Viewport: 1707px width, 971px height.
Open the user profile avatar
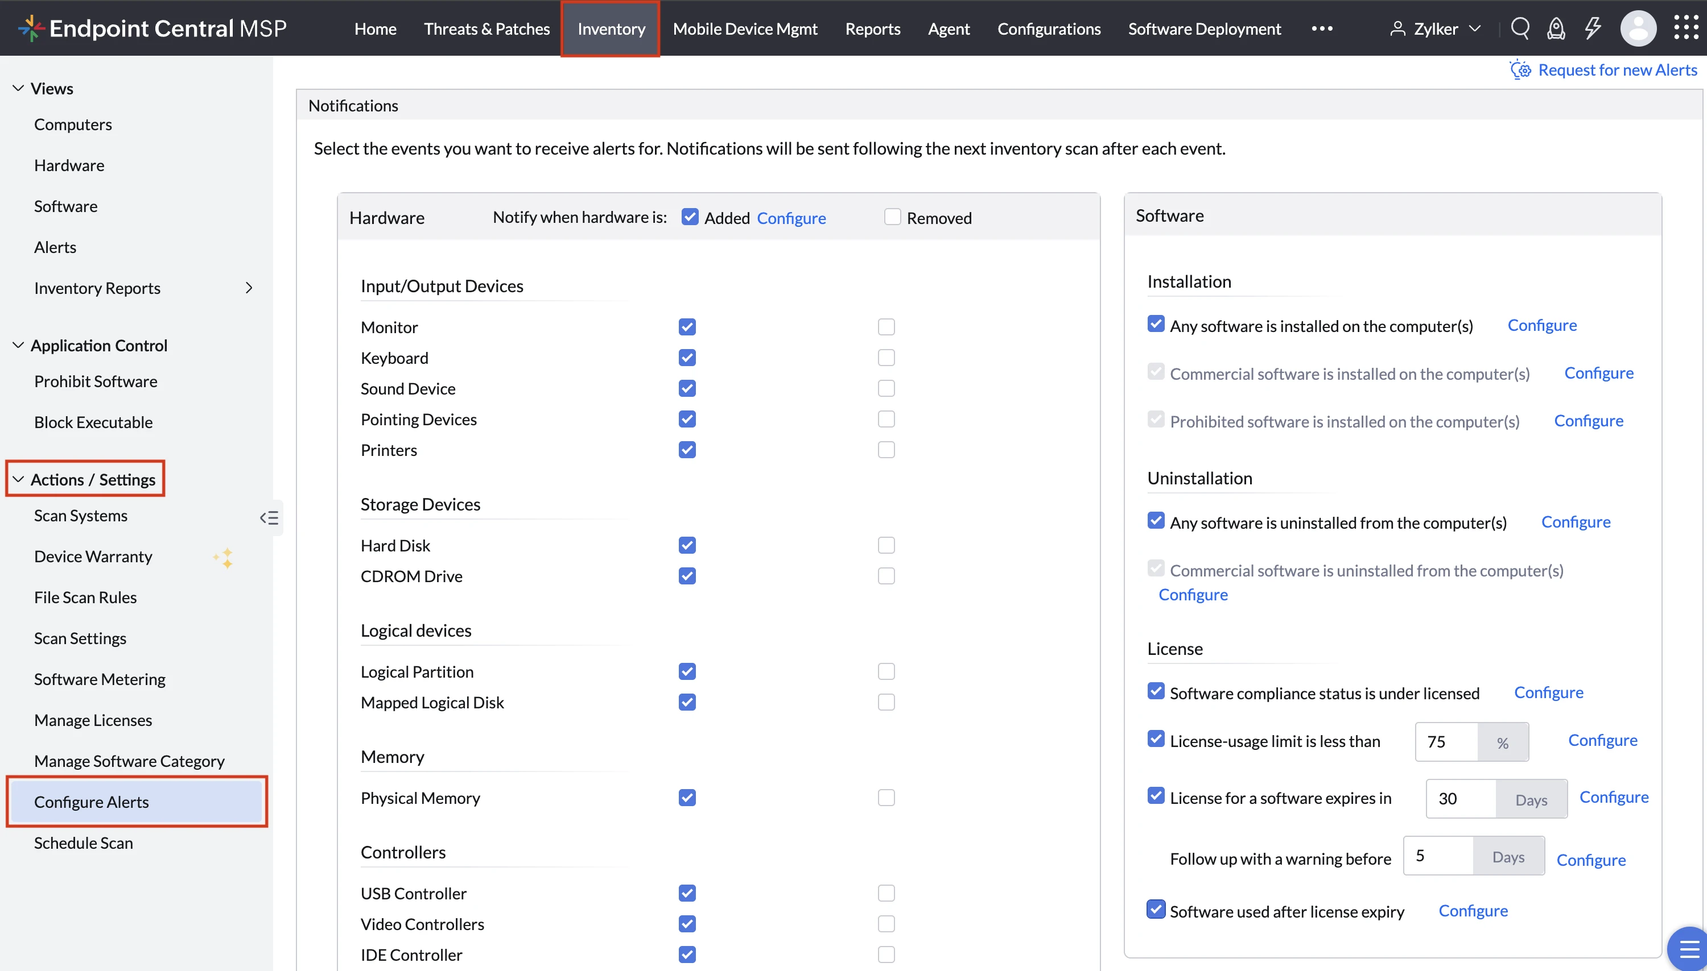pos(1638,28)
